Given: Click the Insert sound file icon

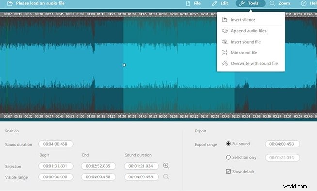Looking at the screenshot, I should [224, 42].
